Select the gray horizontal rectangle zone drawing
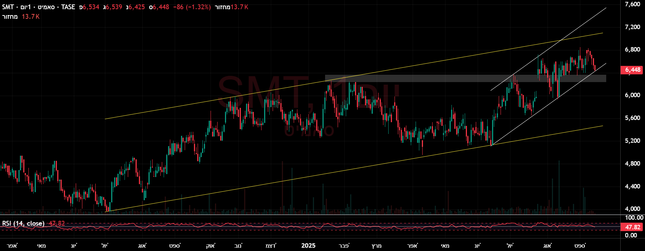Image resolution: width=645 pixels, height=251 pixels. point(465,78)
